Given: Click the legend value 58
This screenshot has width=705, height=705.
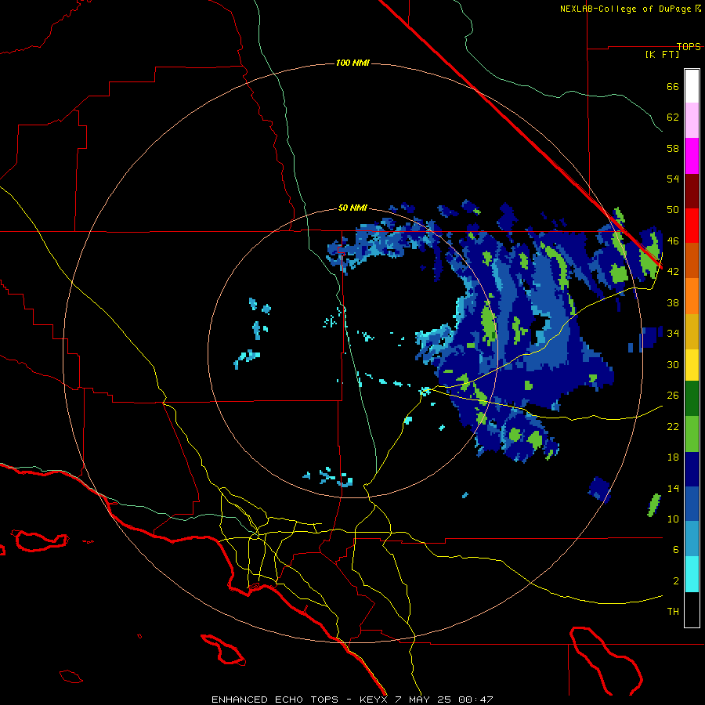Looking at the screenshot, I should (x=673, y=148).
